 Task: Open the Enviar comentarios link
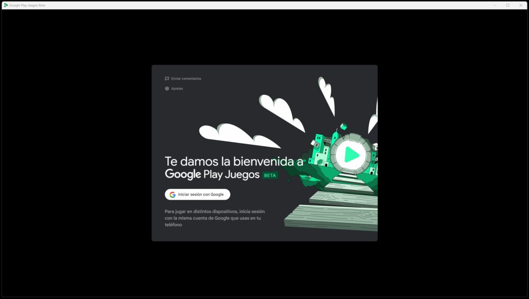pyautogui.click(x=186, y=78)
